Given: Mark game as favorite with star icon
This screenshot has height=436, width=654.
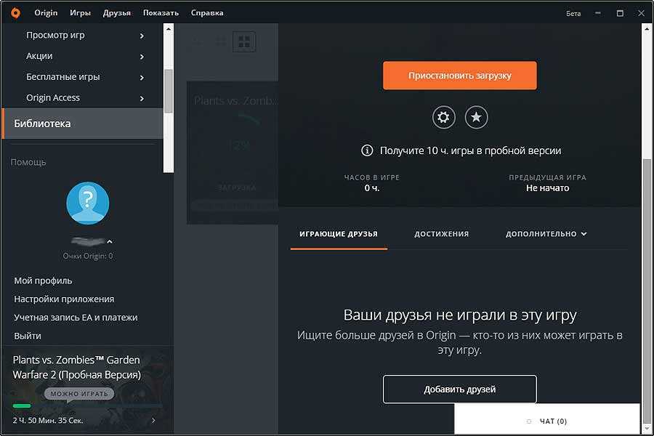Looking at the screenshot, I should pos(476,117).
